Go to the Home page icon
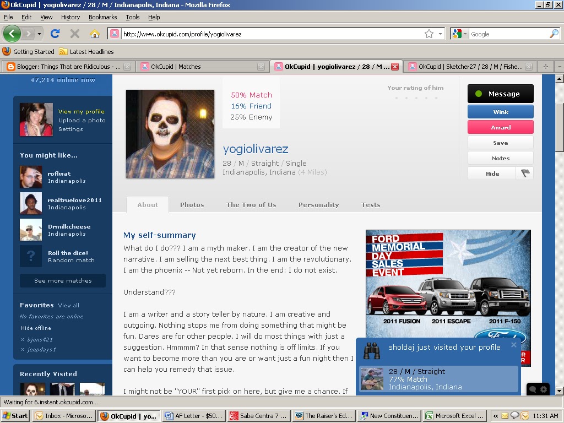The width and height of the screenshot is (564, 423). tap(95, 34)
